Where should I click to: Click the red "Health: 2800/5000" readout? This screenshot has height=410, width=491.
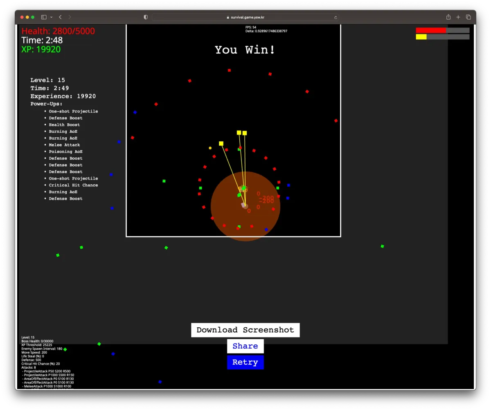click(58, 31)
